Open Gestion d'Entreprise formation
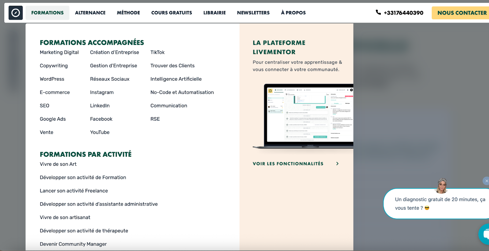This screenshot has height=251, width=489. [114, 66]
